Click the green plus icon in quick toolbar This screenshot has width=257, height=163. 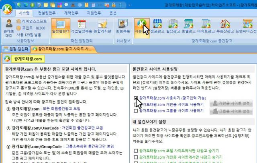33,5
